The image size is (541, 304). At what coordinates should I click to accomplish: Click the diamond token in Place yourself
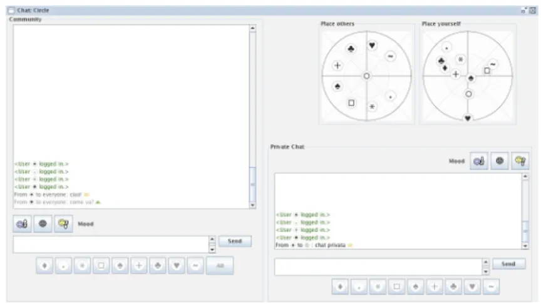[x=445, y=68]
